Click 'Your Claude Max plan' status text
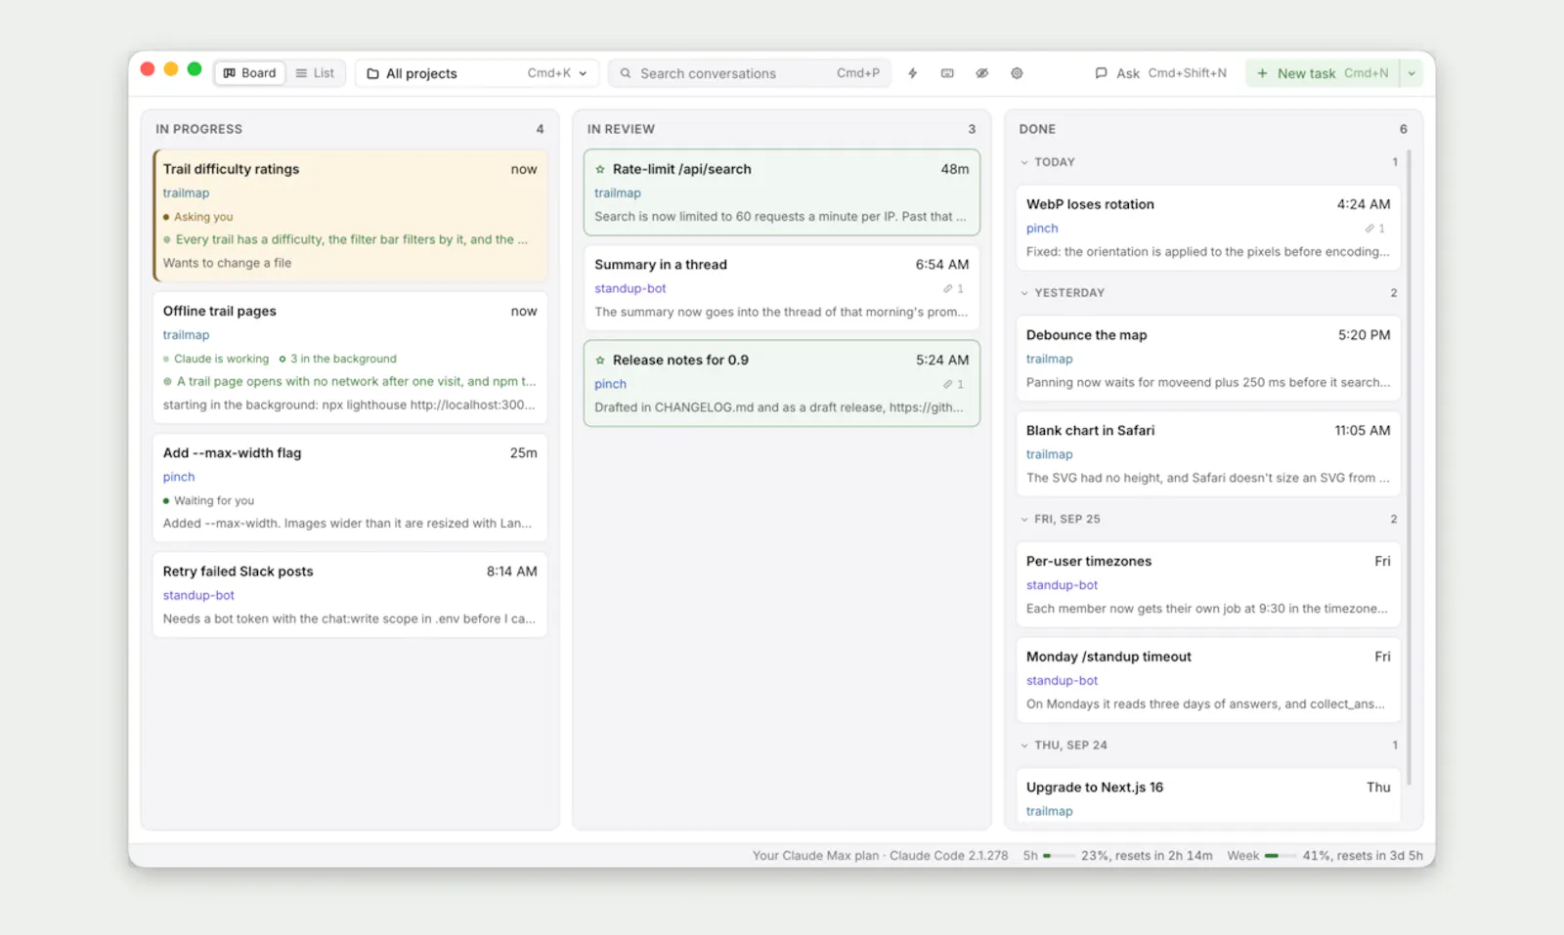Viewport: 1564px width, 935px height. tap(815, 856)
